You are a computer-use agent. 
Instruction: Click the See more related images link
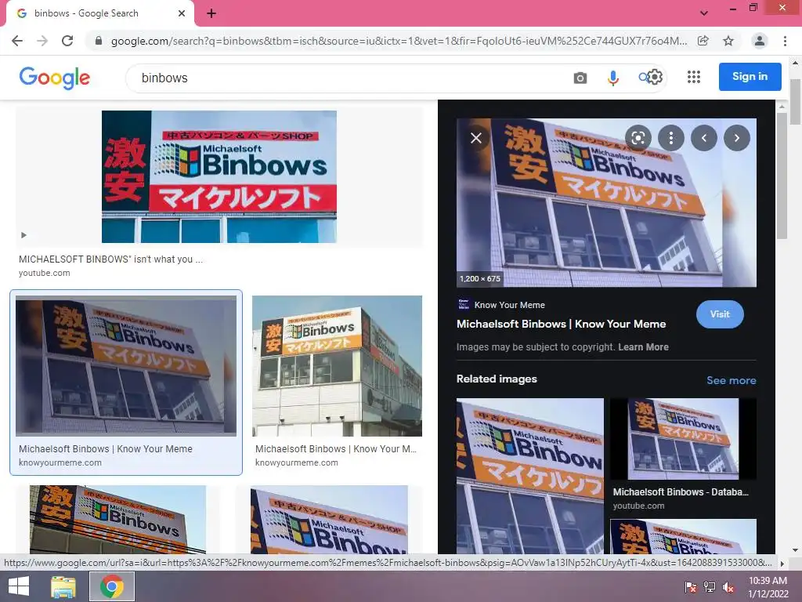click(x=731, y=380)
